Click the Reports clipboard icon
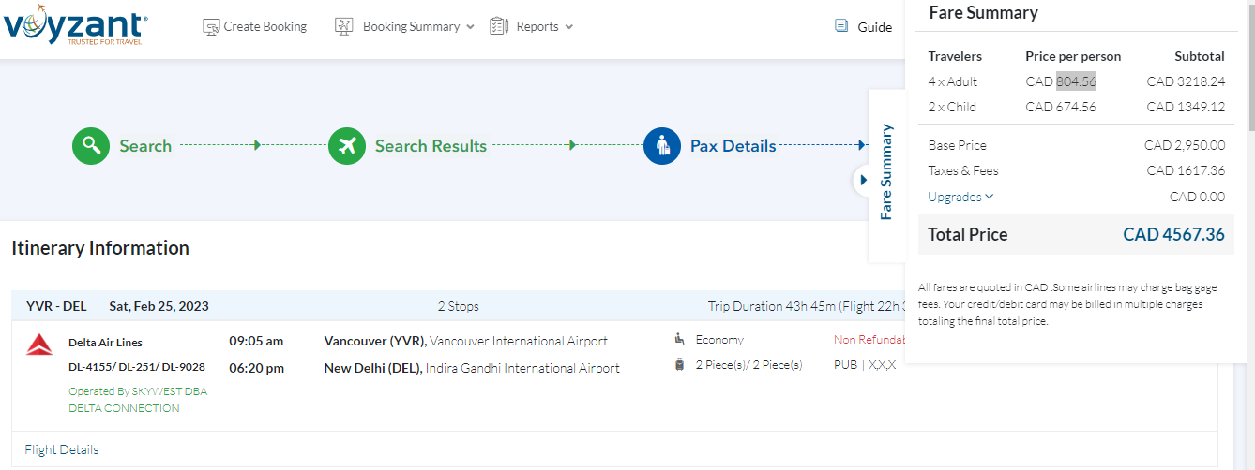The image size is (1255, 470). pos(499,27)
